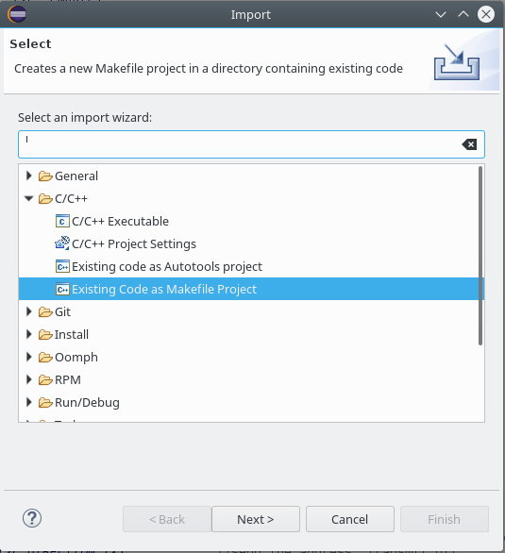Screen dimensions: 505x553
Task: Click the Autotools project C++ icon
Action: pyautogui.click(x=62, y=267)
